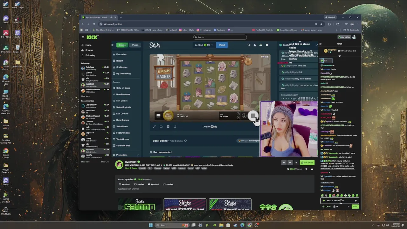The width and height of the screenshot is (407, 229).
Task: Click the Kick search field
Action: pyautogui.click(x=220, y=37)
